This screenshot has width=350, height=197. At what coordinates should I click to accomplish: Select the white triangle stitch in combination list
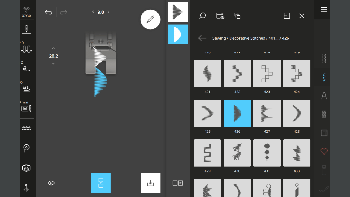coord(178,12)
